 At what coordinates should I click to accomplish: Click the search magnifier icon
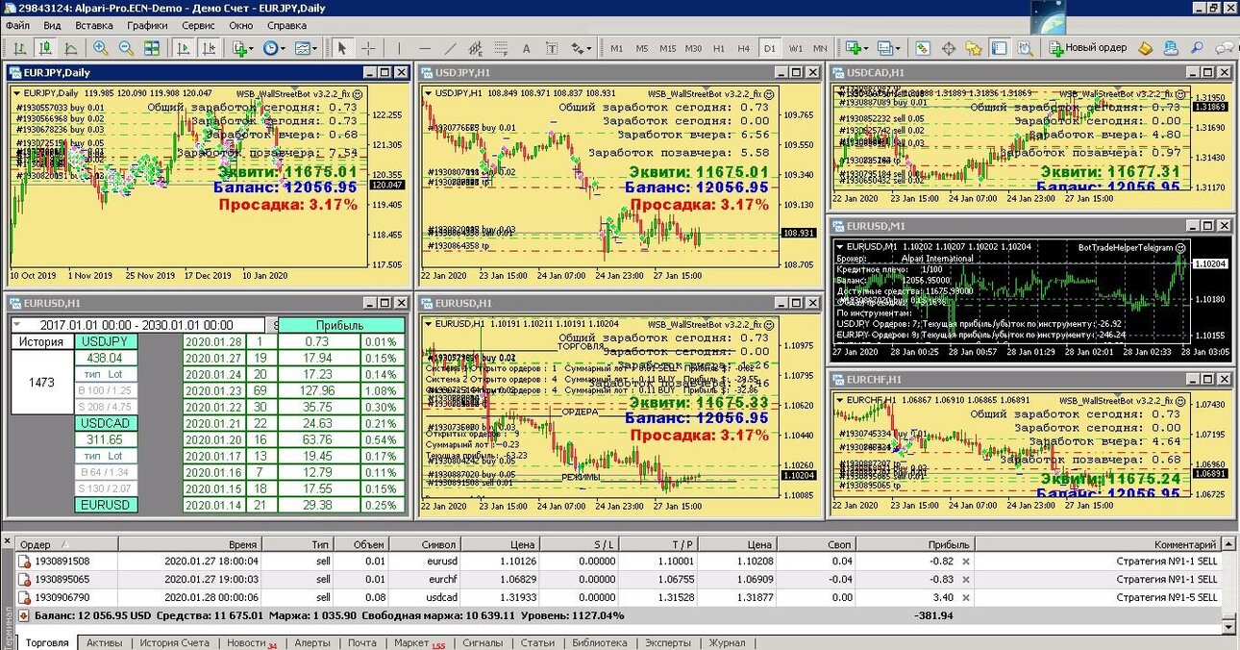[1197, 48]
